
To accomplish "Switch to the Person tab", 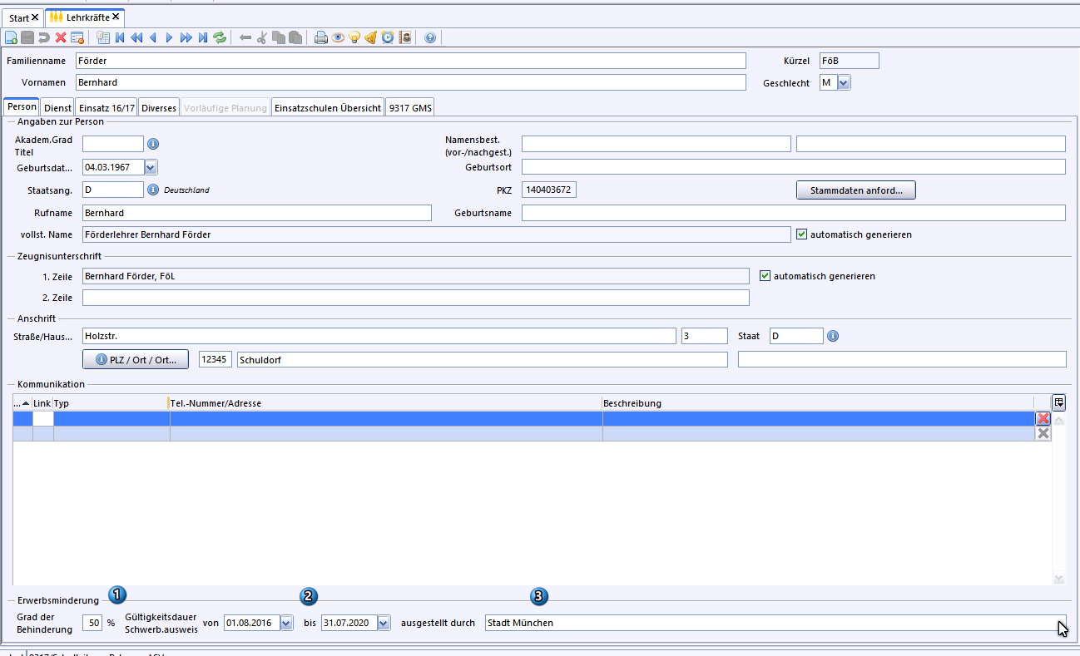I will coord(22,107).
